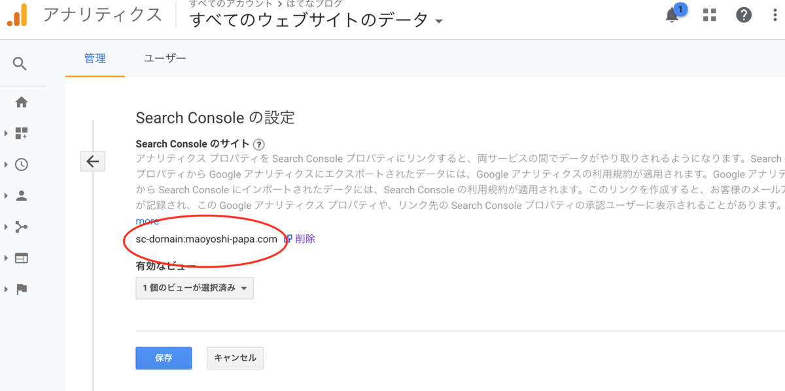Open the three-dot more options menu
Viewport: 785px width, 391px height.
click(776, 15)
